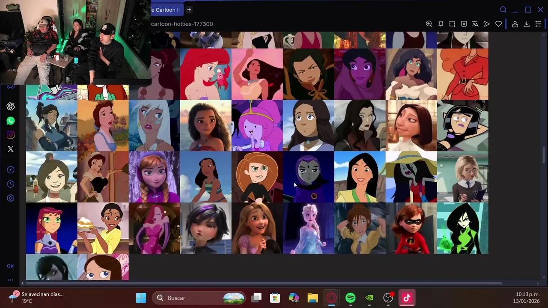Open the downloads icon
The width and height of the screenshot is (548, 308).
[x=527, y=24]
